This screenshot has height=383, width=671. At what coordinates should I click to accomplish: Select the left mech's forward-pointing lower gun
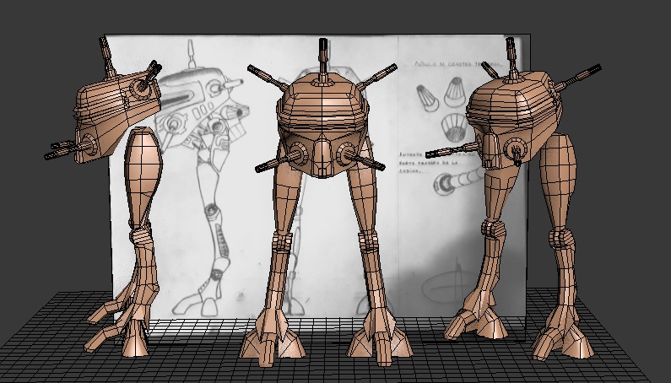67,150
